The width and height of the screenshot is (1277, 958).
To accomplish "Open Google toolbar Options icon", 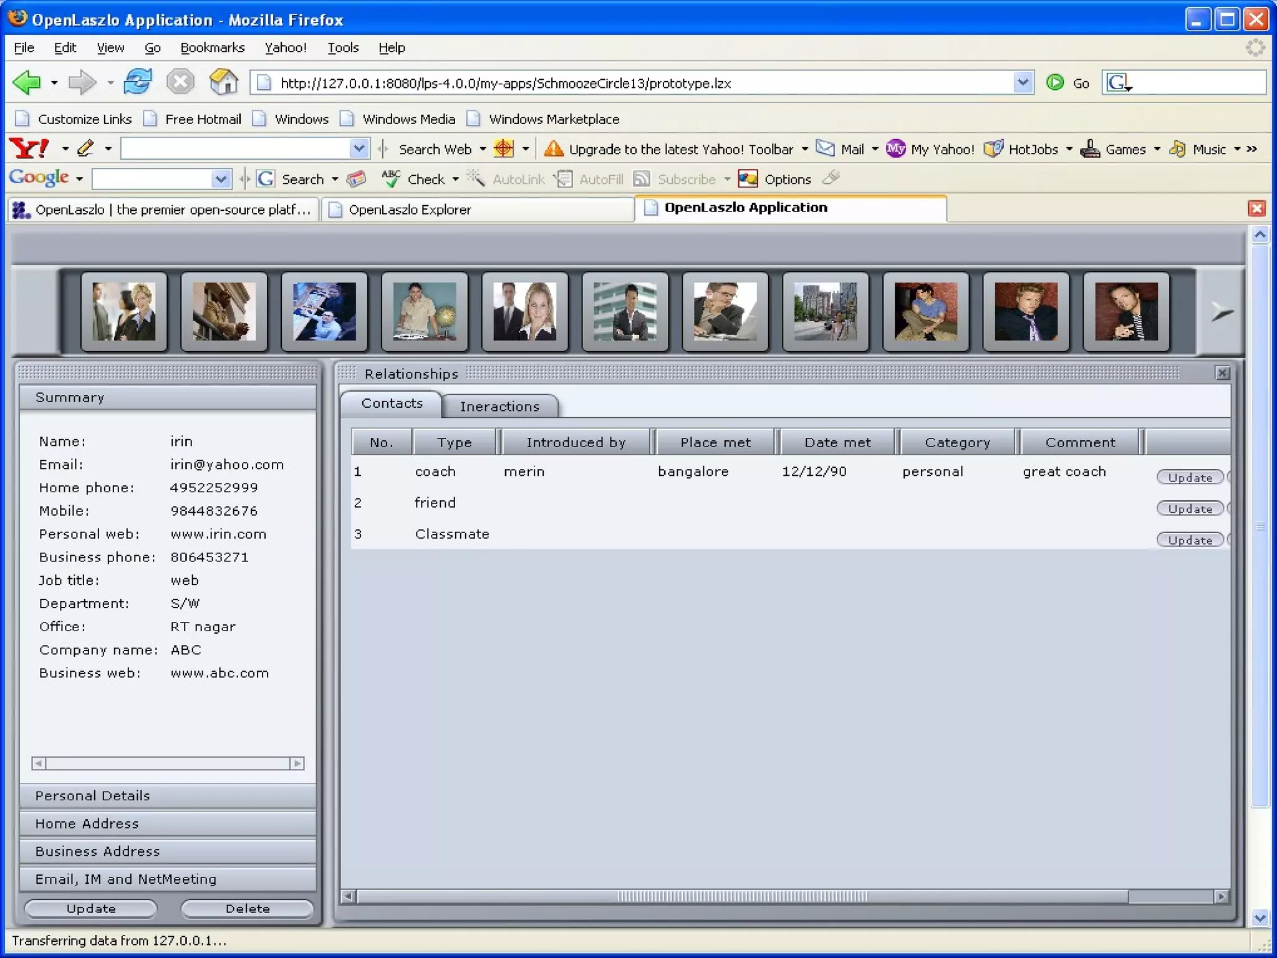I will click(748, 179).
